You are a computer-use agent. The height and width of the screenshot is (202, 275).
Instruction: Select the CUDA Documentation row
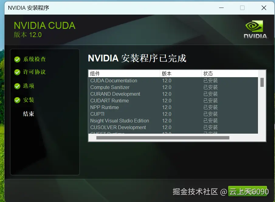click(173, 81)
